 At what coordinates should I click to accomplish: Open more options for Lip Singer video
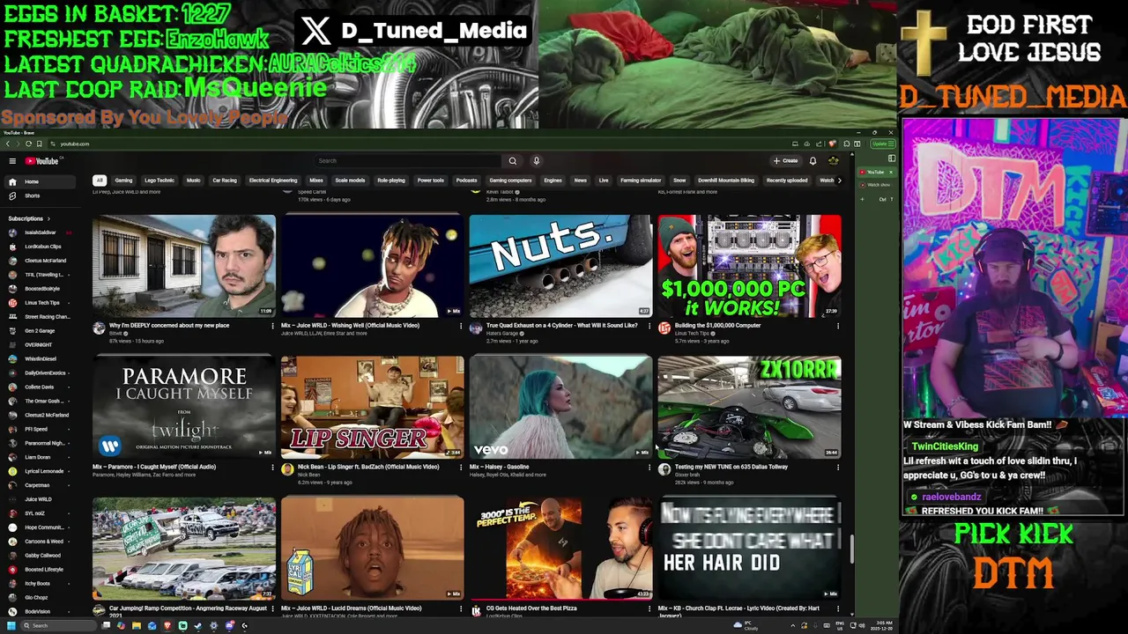[461, 468]
